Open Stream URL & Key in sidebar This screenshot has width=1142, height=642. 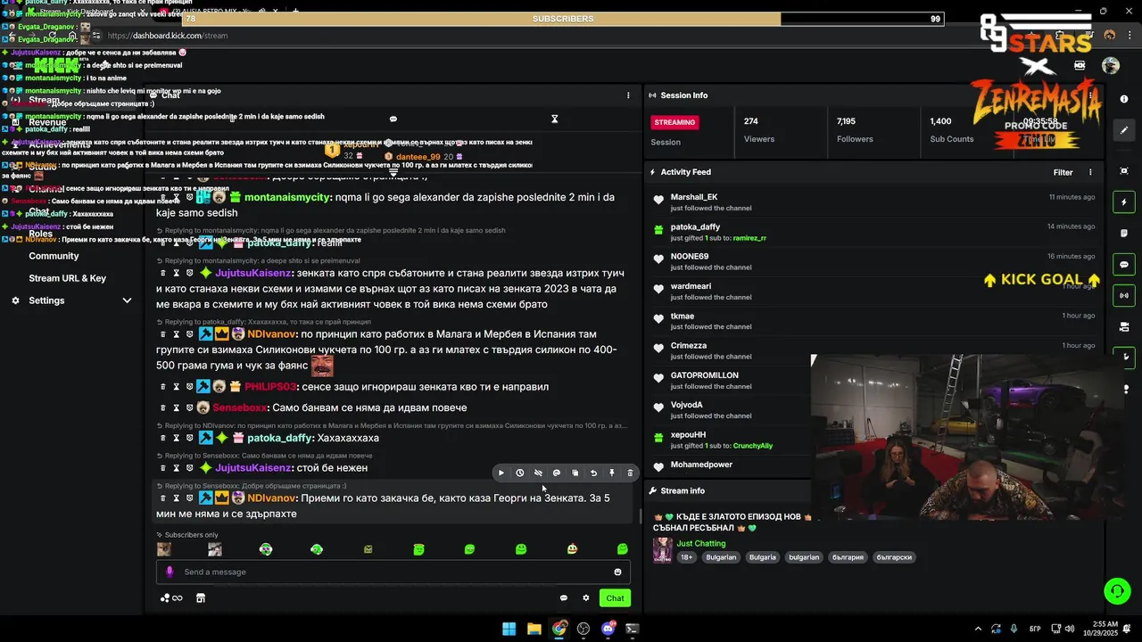pos(67,278)
